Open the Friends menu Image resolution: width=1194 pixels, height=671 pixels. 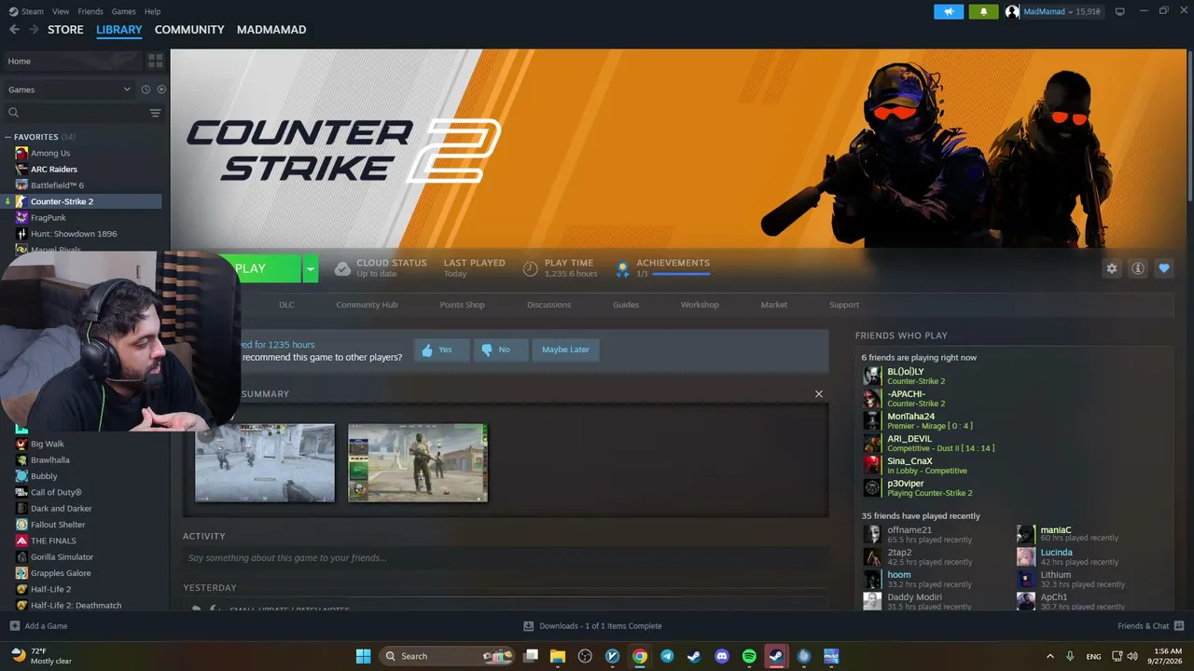pos(90,11)
